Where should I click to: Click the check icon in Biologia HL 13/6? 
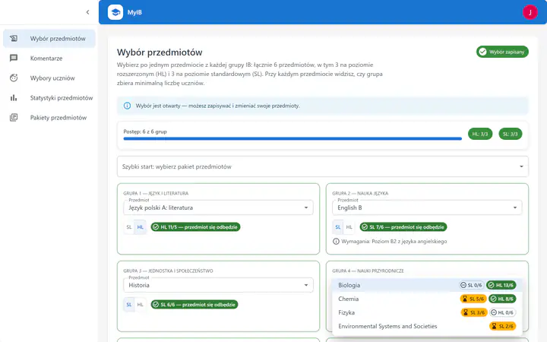[492, 285]
